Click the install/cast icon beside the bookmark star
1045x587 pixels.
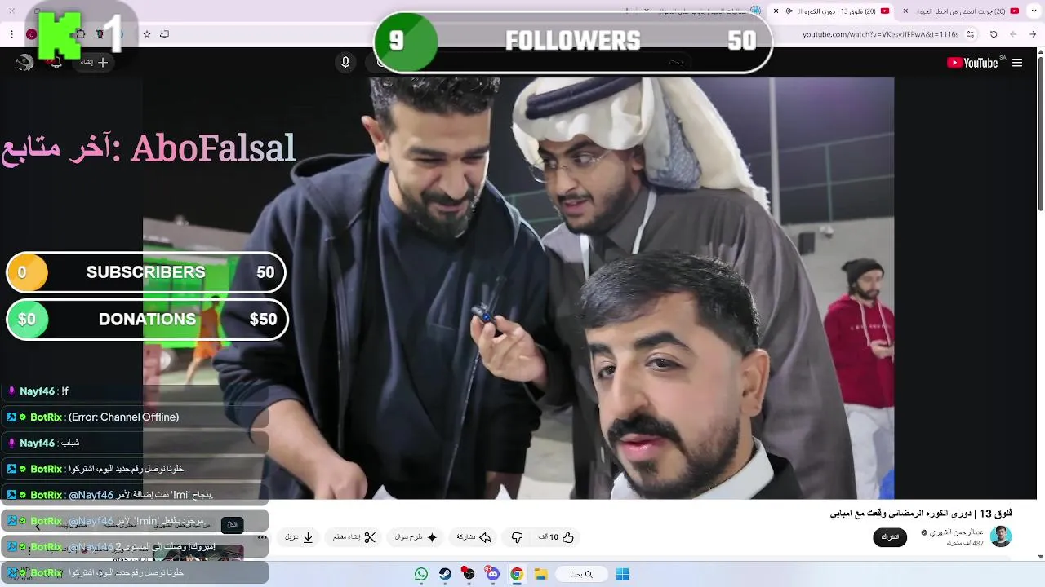coord(164,34)
